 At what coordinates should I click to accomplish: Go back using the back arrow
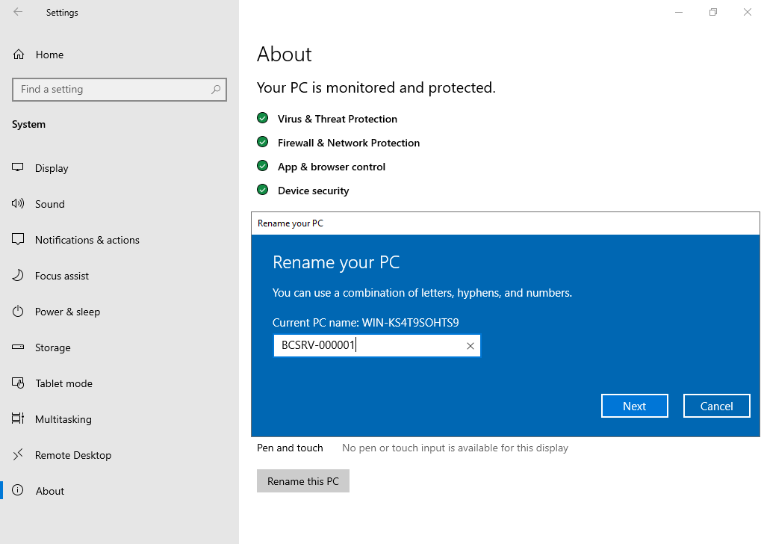[x=18, y=12]
